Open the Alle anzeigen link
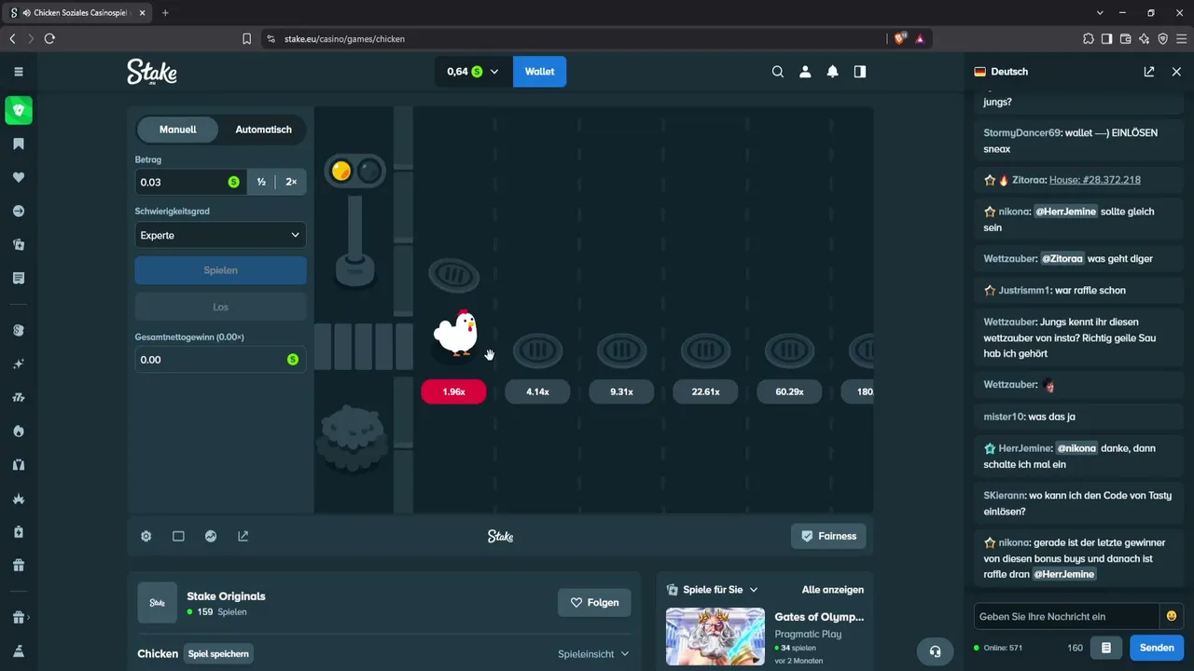Screen dimensions: 1194x671 click(833, 590)
